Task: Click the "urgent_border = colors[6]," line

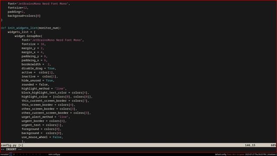Action: (44, 121)
